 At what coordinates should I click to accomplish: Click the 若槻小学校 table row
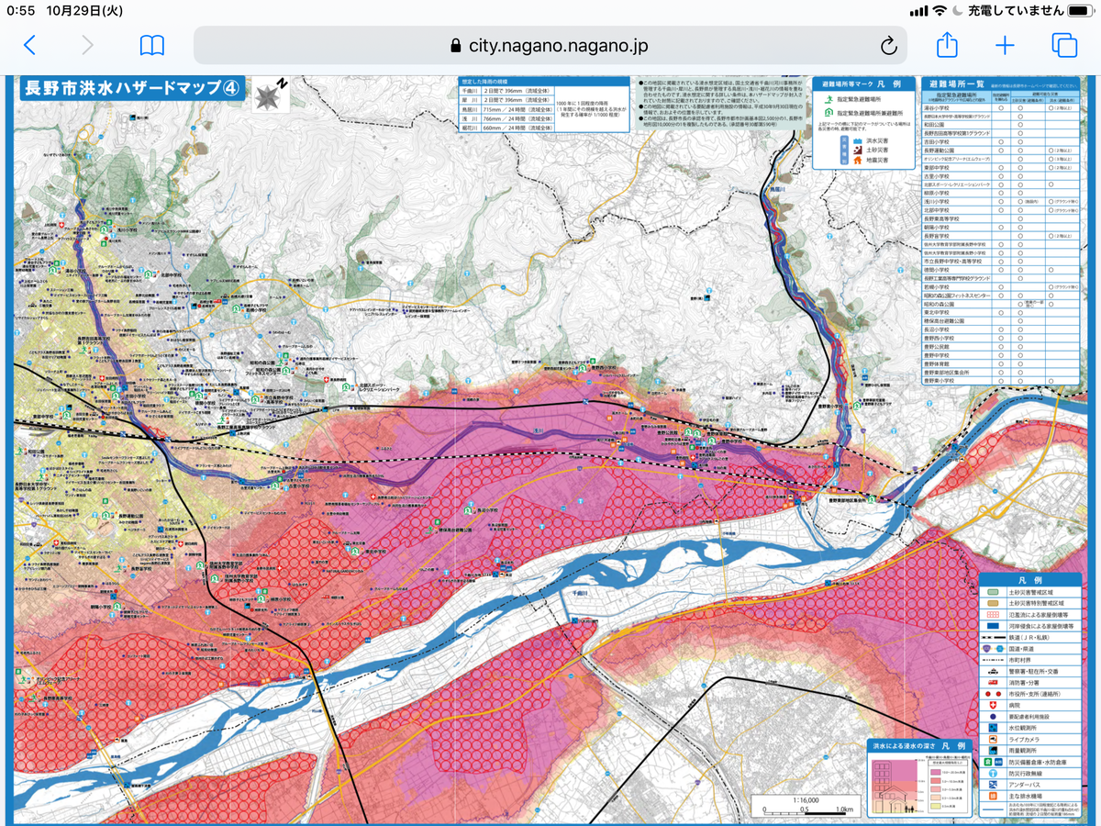click(1000, 287)
